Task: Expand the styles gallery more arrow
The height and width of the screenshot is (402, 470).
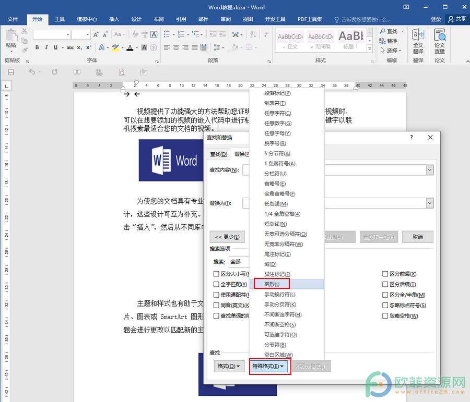Action: [370, 48]
